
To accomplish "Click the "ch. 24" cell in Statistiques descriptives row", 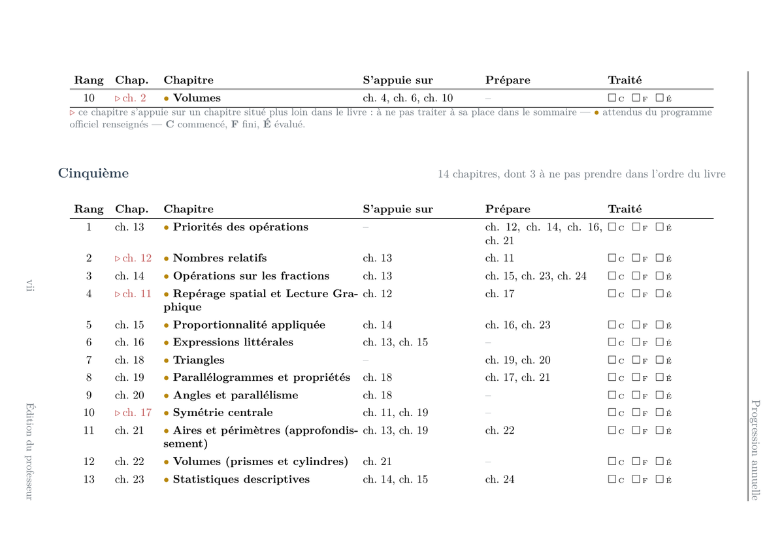I will [500, 479].
